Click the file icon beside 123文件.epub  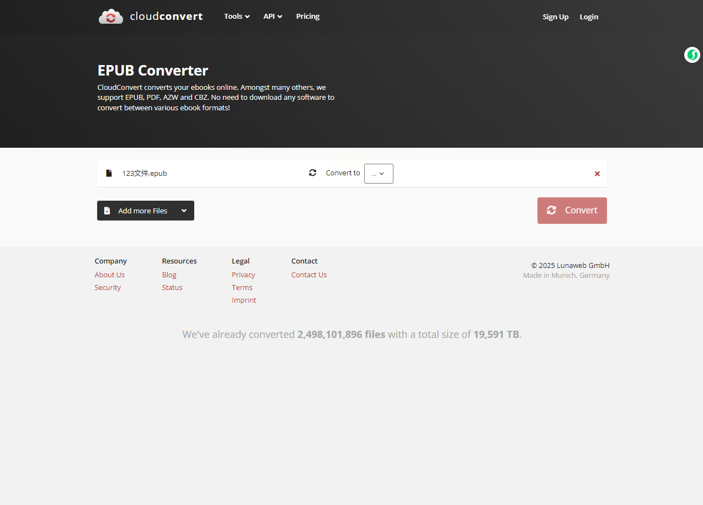click(x=109, y=173)
